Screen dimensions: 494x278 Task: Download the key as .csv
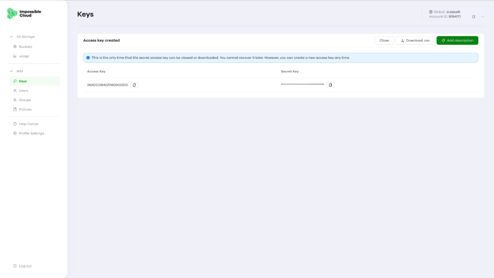[415, 41]
